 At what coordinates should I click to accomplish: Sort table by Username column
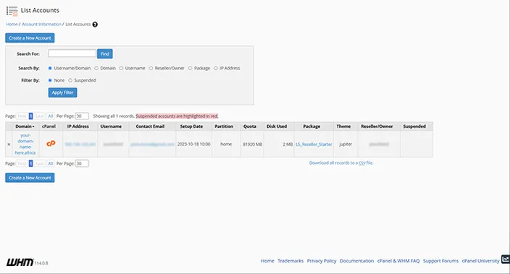click(x=111, y=127)
